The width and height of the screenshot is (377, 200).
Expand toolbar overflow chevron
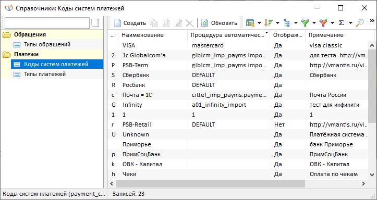[x=372, y=21]
